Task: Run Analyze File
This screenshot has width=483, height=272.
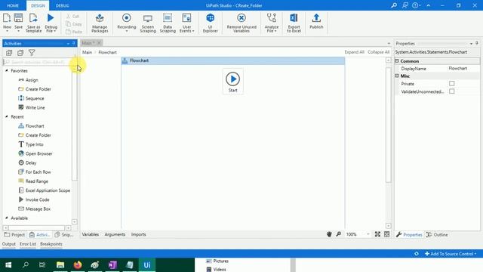Action: click(272, 23)
